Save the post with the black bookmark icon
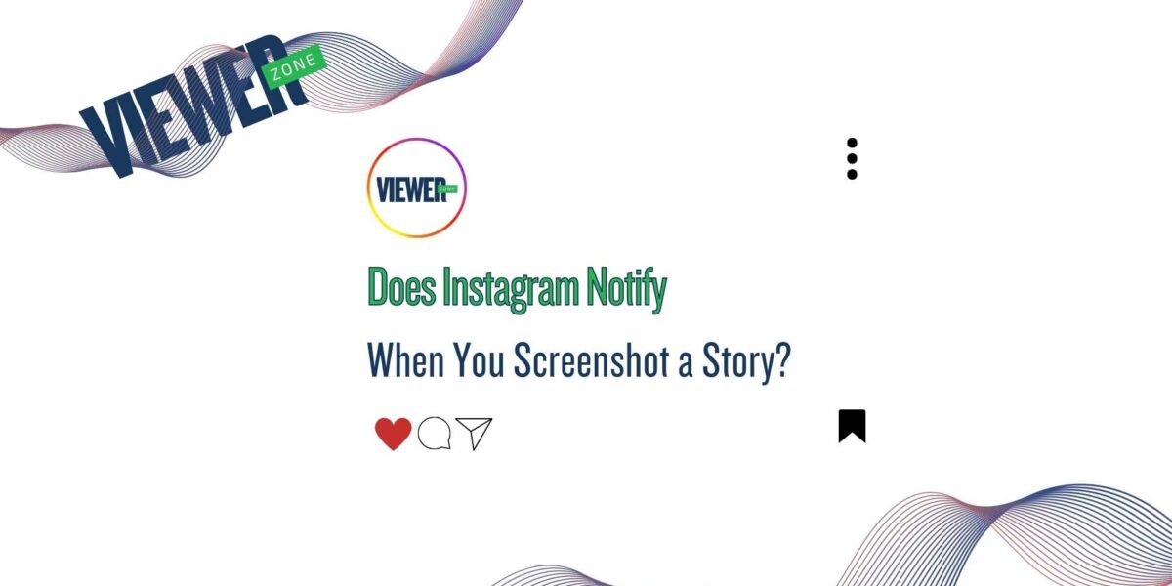This screenshot has width=1172, height=586. click(852, 426)
